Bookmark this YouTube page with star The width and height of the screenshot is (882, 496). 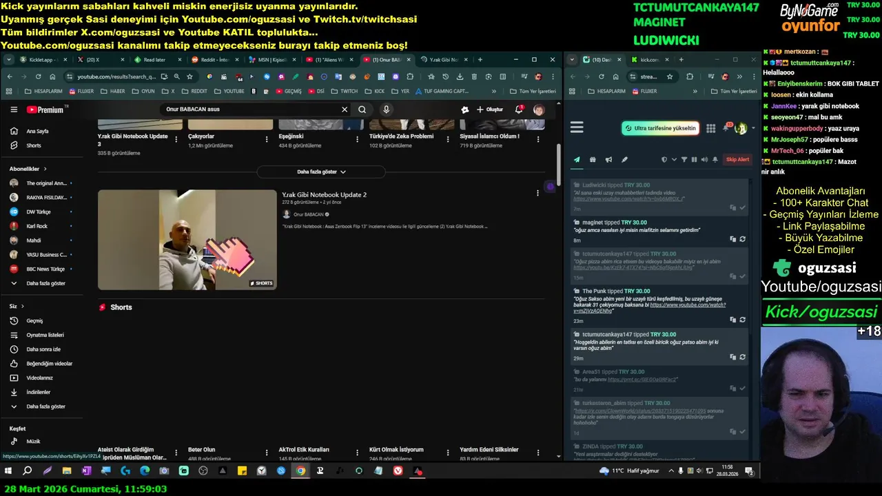(x=189, y=76)
